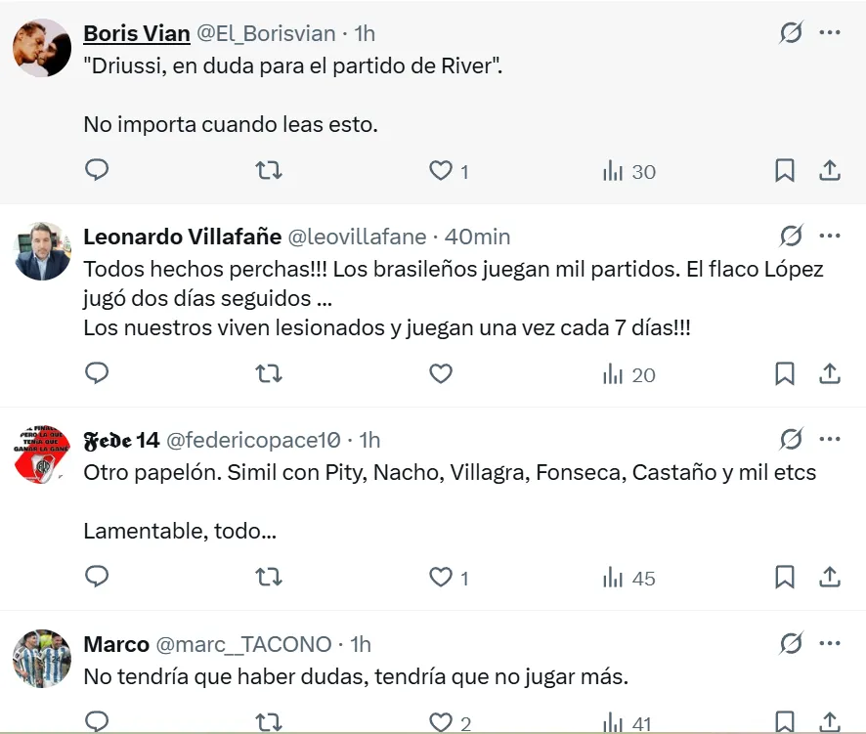This screenshot has width=866, height=734.
Task: Share Fede 14's tweet
Action: point(829,578)
